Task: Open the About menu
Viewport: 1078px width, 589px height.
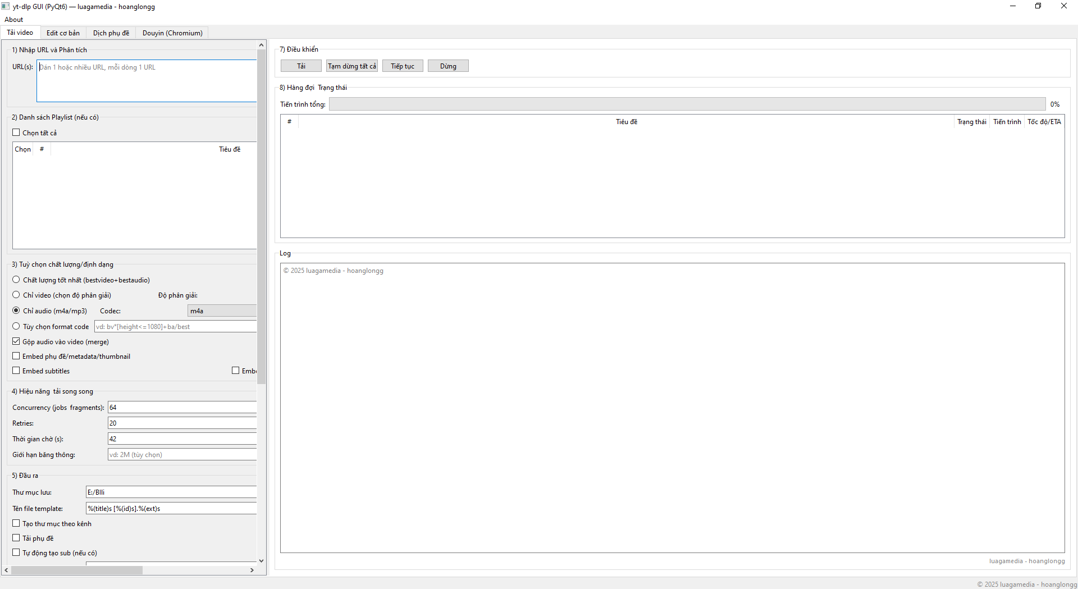Action: point(14,20)
